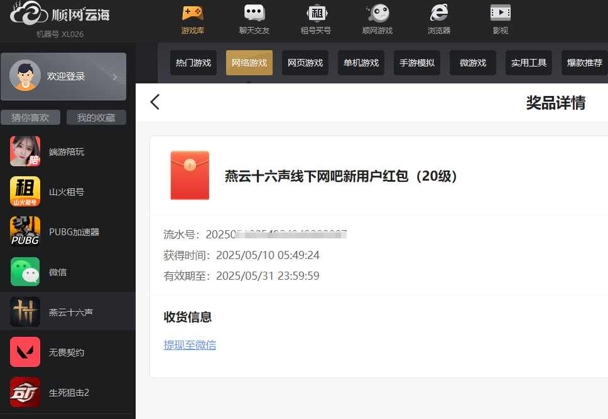The image size is (608, 419).
Task: Select the PUBG加速器 sidebar label
Action: pyautogui.click(x=74, y=232)
